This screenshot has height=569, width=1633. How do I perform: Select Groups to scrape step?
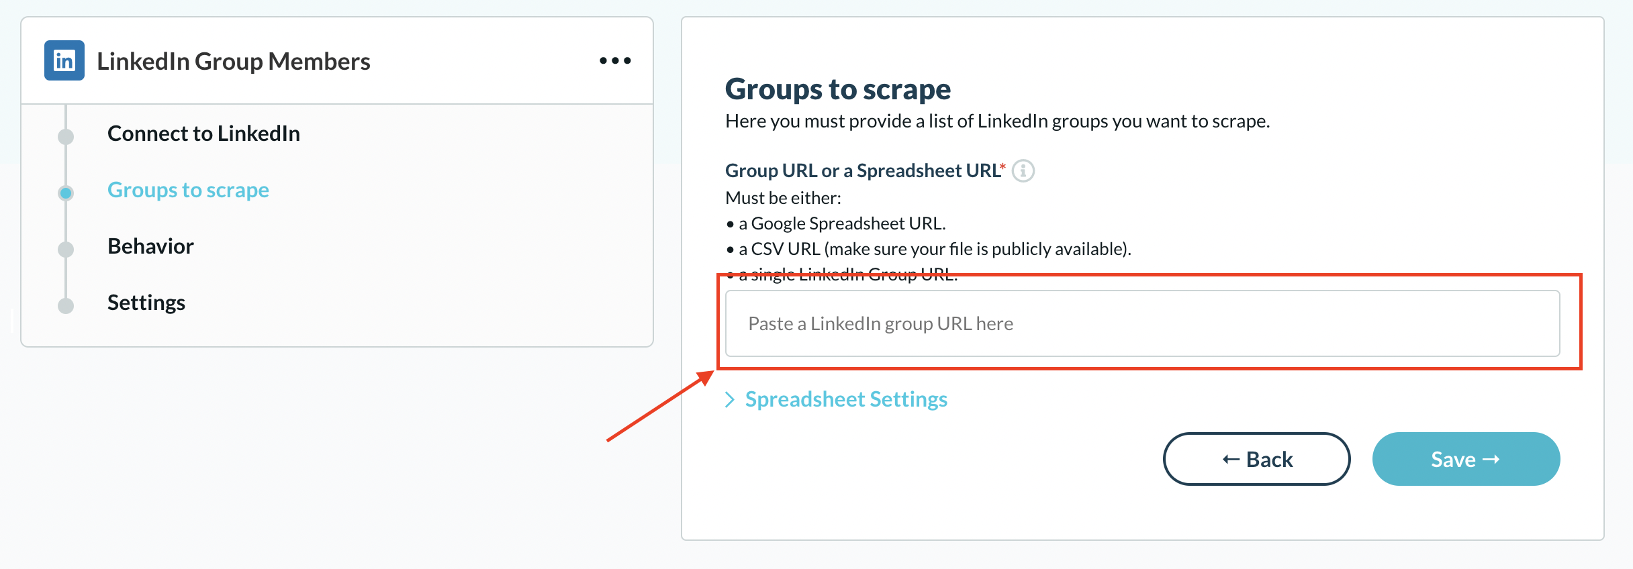pyautogui.click(x=188, y=190)
